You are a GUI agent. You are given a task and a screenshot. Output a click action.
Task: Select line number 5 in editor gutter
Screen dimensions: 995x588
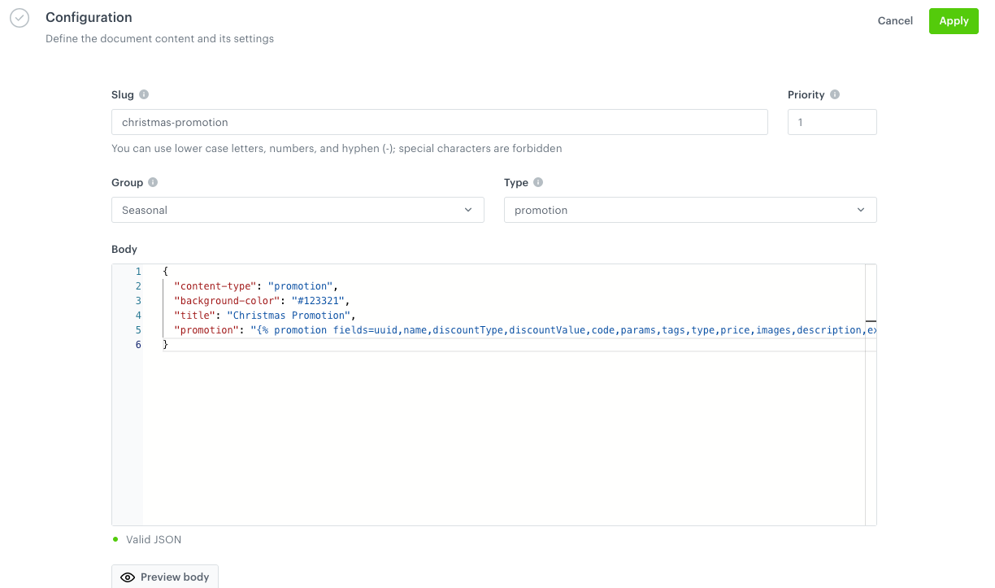[138, 330]
